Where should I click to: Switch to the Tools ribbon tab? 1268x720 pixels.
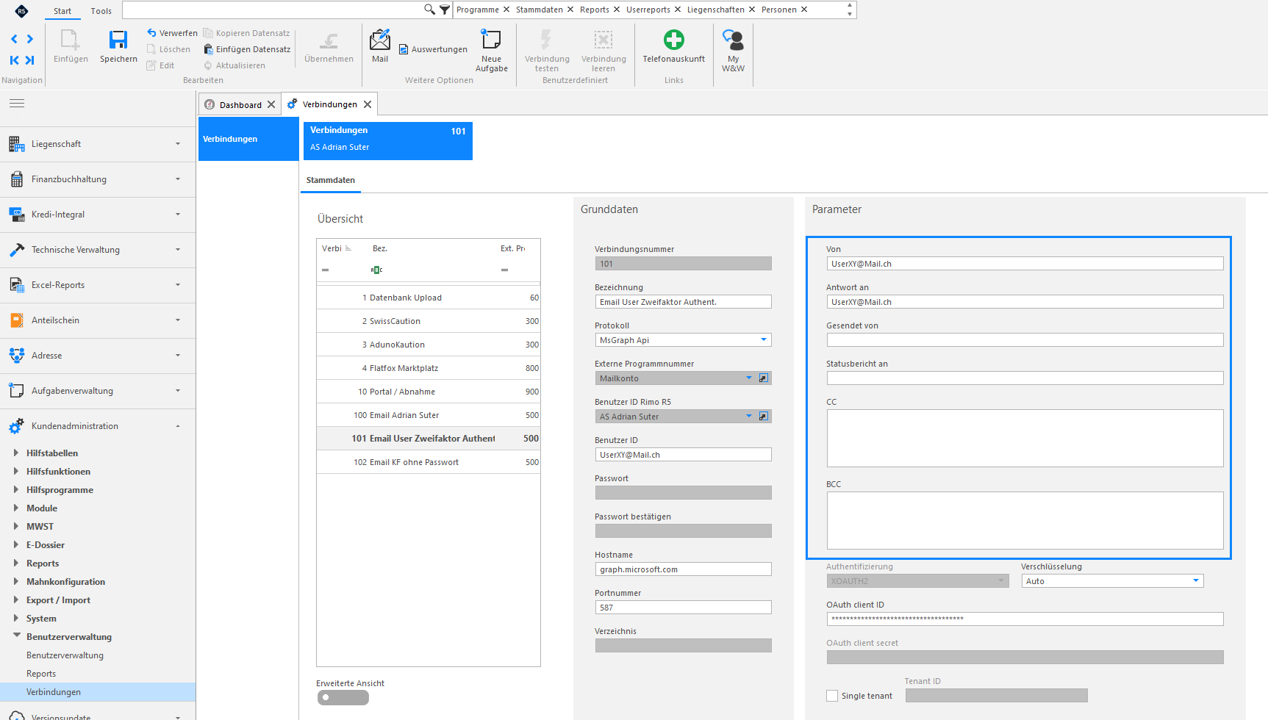[x=101, y=11]
